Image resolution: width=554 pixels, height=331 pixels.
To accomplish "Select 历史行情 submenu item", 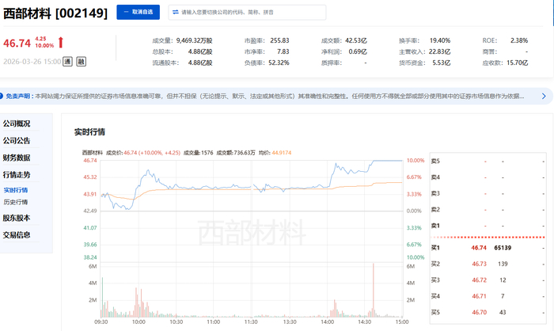I will pyautogui.click(x=16, y=202).
